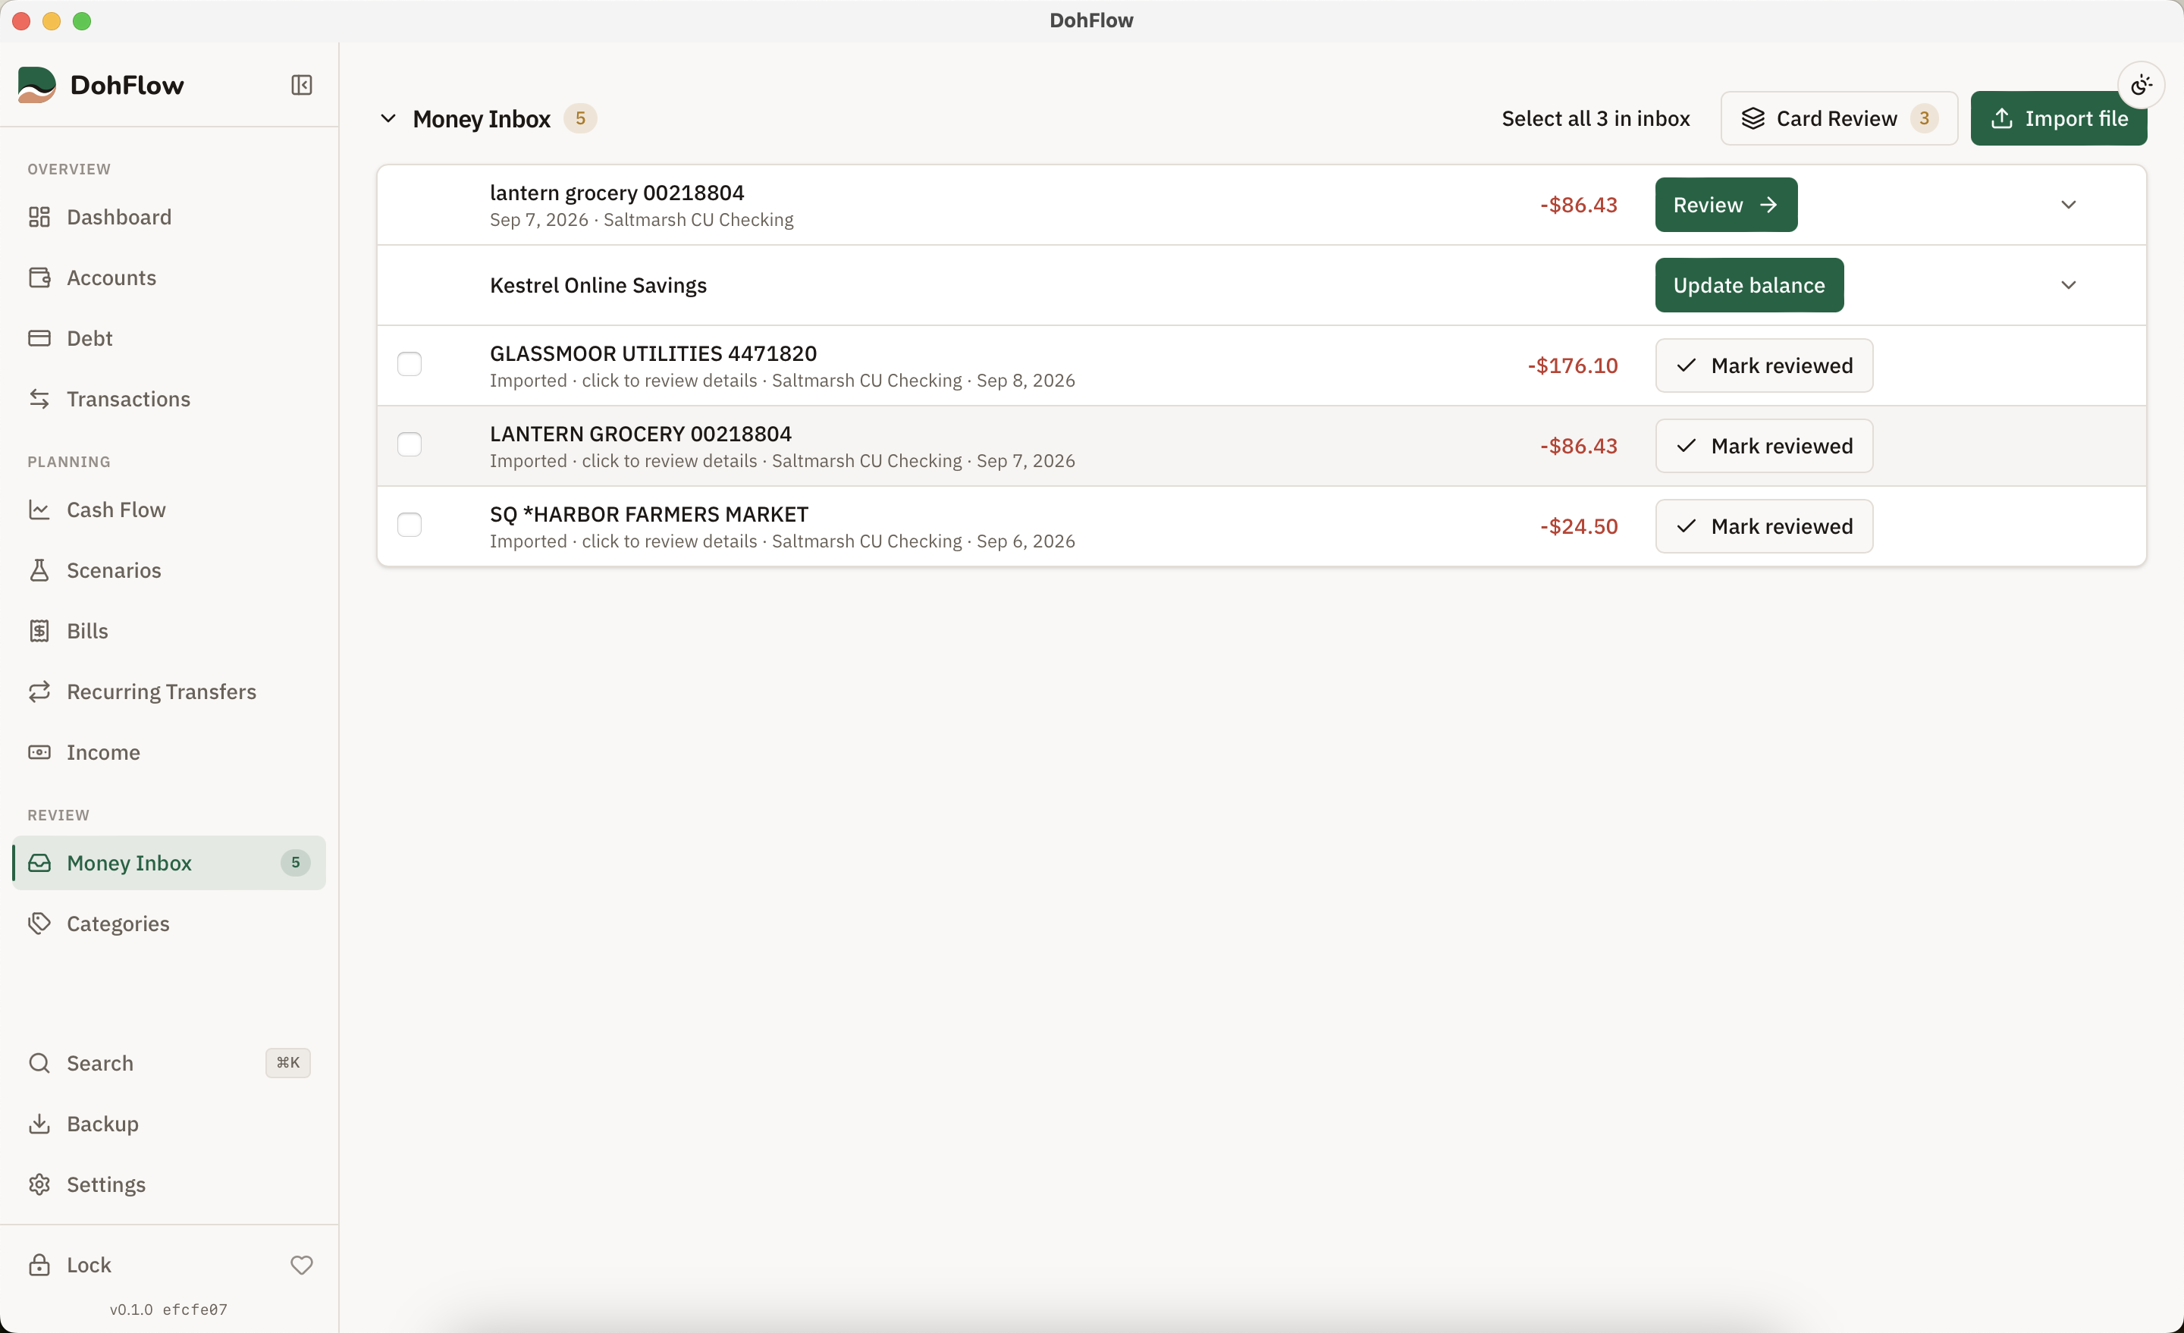Click the Lock padlock icon
This screenshot has height=1333, width=2184.
point(39,1265)
